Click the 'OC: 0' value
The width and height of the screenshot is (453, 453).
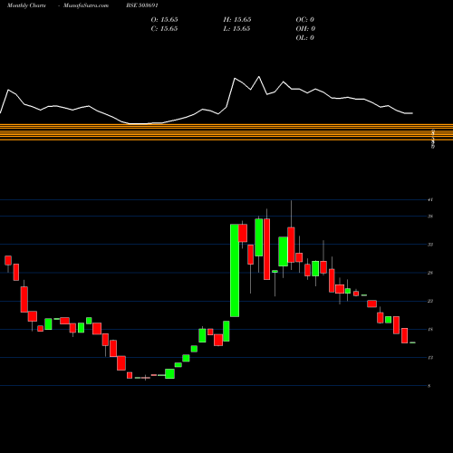pos(305,20)
